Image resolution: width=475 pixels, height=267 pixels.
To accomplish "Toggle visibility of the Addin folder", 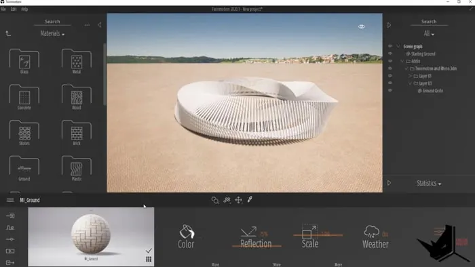I will pyautogui.click(x=390, y=61).
